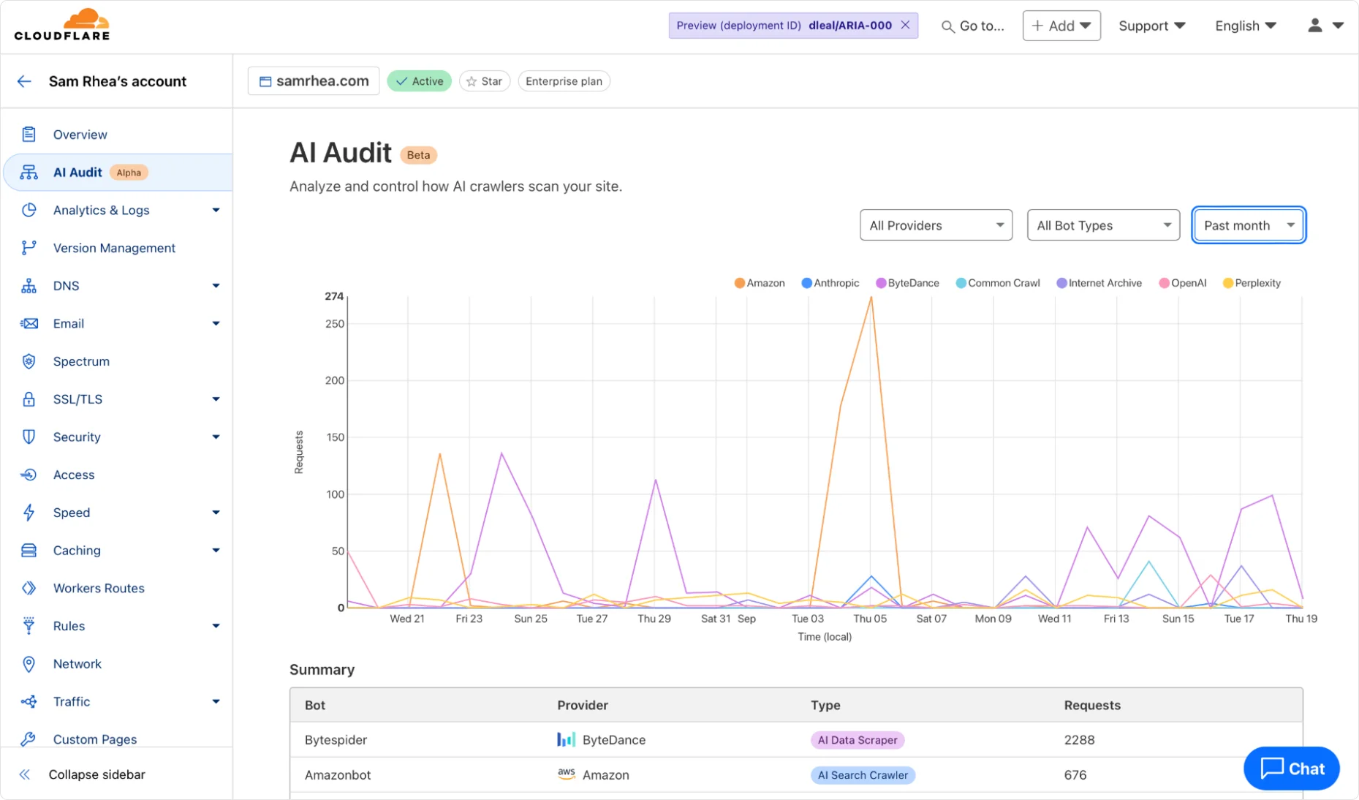Click the Access icon in sidebar
The height and width of the screenshot is (800, 1359).
pyautogui.click(x=29, y=475)
